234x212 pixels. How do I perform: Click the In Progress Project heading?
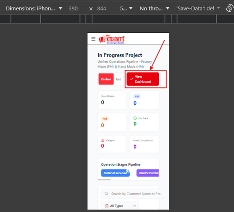120,55
